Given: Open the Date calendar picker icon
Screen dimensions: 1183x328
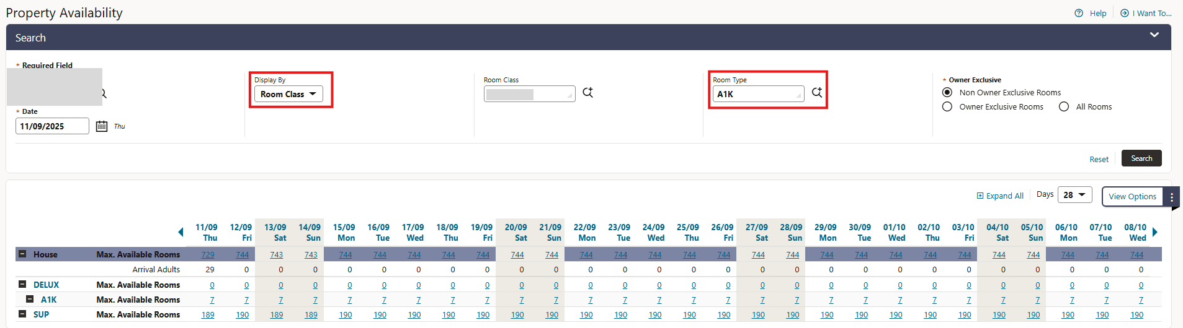Looking at the screenshot, I should click(x=102, y=126).
